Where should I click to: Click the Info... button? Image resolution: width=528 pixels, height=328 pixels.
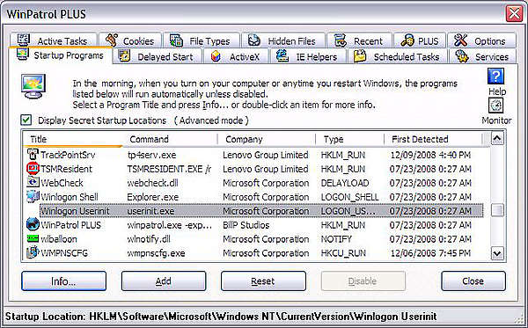click(63, 281)
